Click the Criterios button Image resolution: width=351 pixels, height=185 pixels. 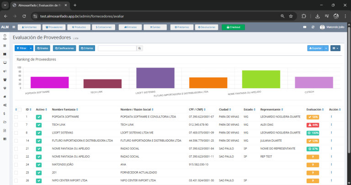(87, 48)
